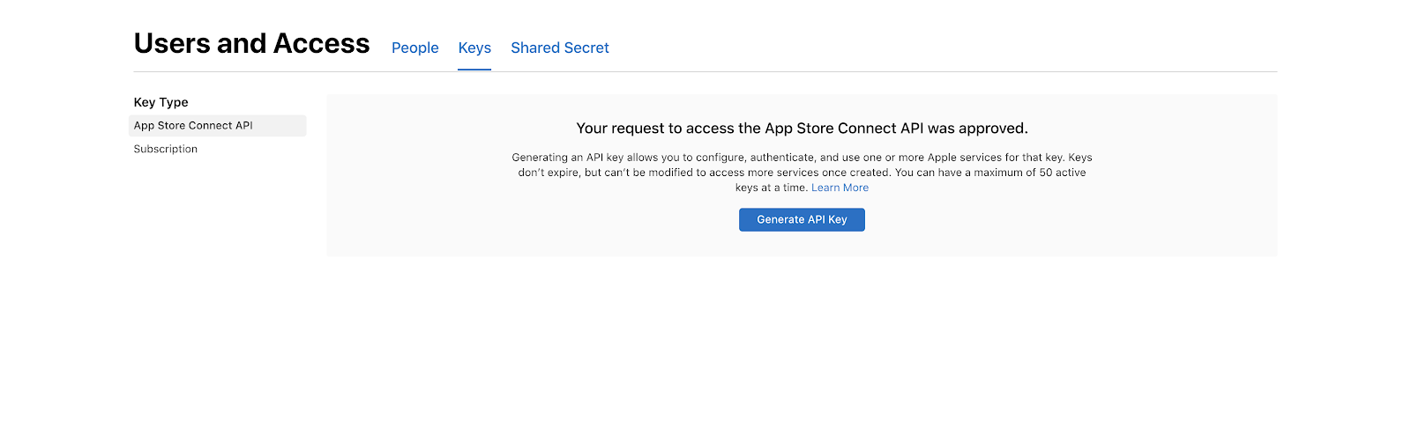Click the Key Type sidebar label
Screen dimensions: 1411x442
pos(161,103)
